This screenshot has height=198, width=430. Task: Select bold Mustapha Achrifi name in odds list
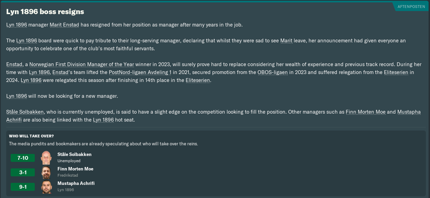[76, 183]
